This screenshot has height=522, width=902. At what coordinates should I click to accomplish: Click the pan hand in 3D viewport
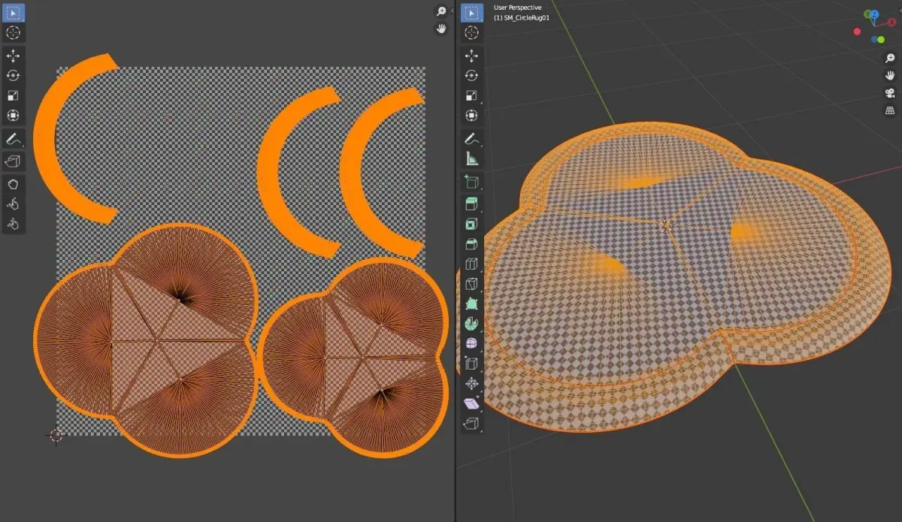pos(890,75)
